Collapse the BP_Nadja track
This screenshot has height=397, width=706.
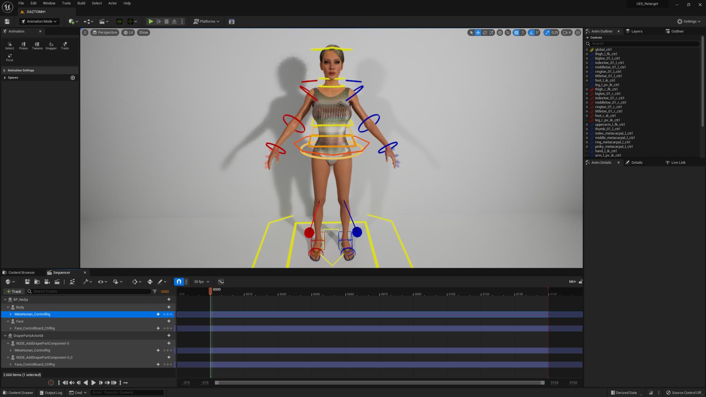pos(5,300)
